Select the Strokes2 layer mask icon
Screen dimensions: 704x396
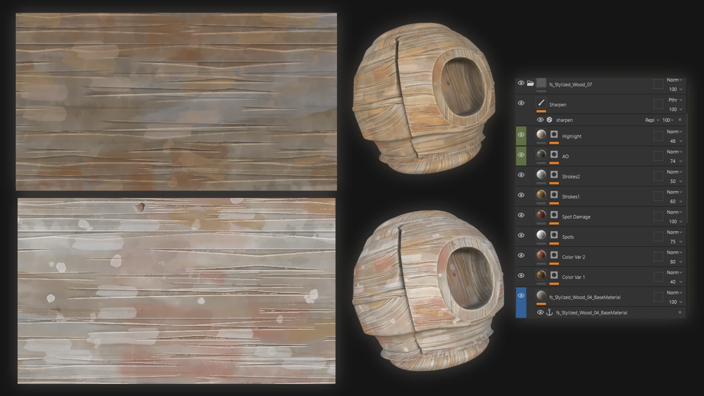(x=554, y=175)
